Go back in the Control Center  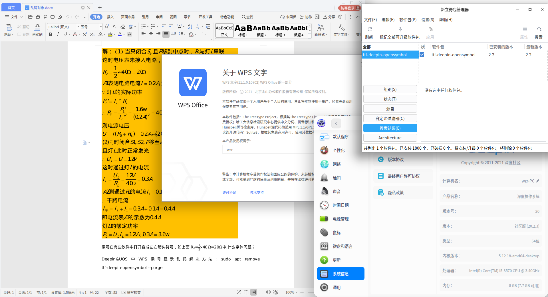(336, 123)
